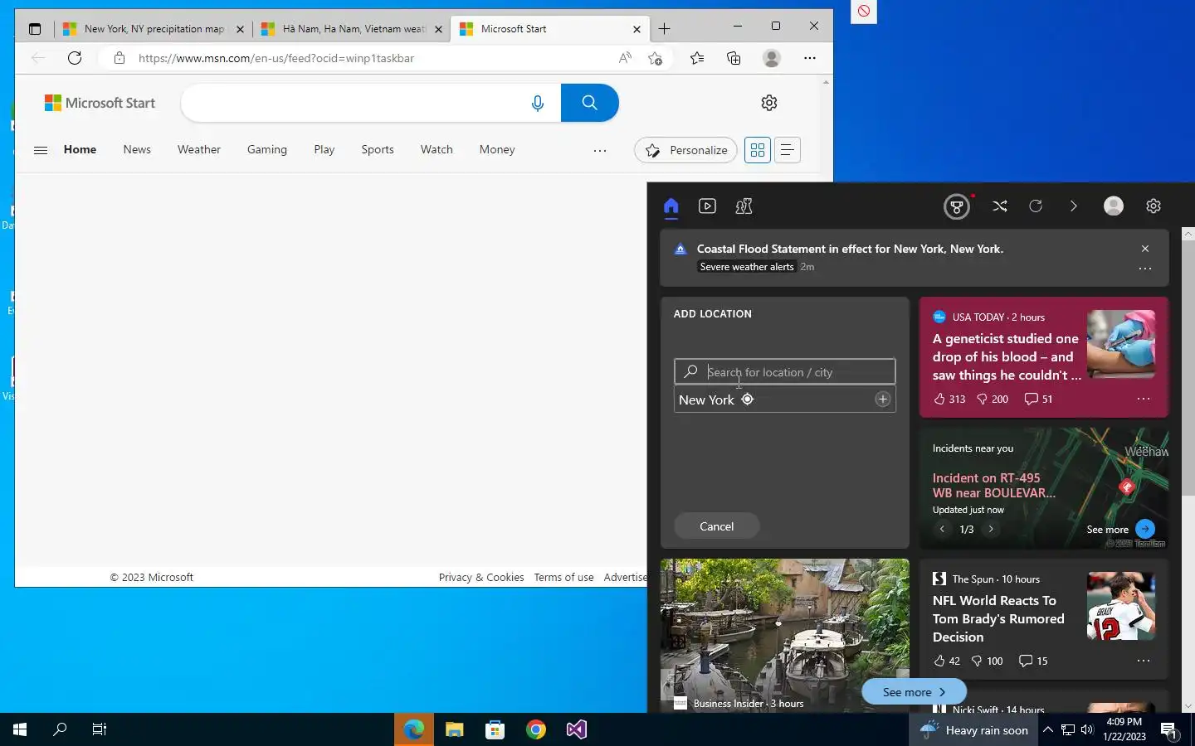Click the detect location icon beside New York
This screenshot has height=746, width=1195.
coord(748,400)
